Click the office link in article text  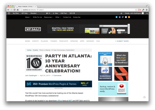60,100
